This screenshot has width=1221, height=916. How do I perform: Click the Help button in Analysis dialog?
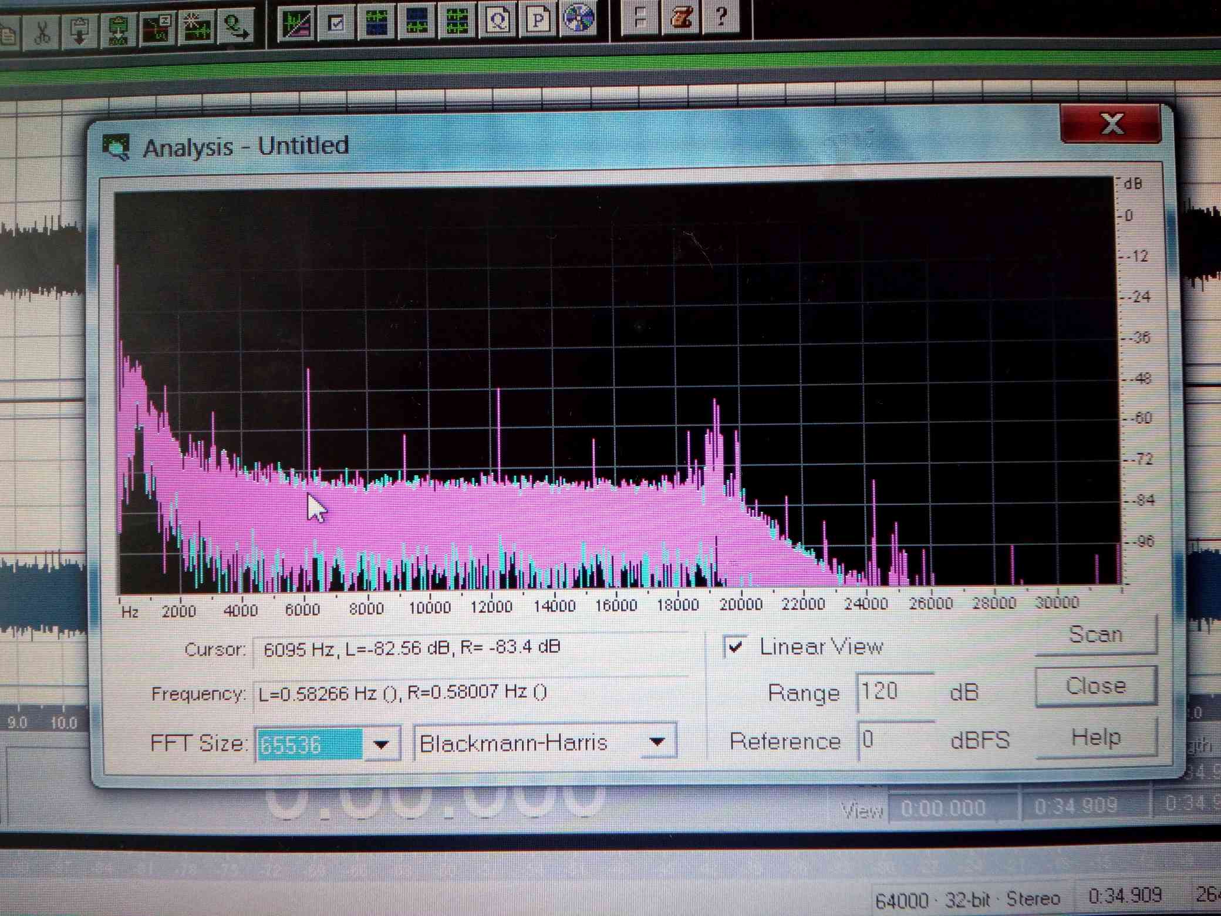tap(1095, 737)
